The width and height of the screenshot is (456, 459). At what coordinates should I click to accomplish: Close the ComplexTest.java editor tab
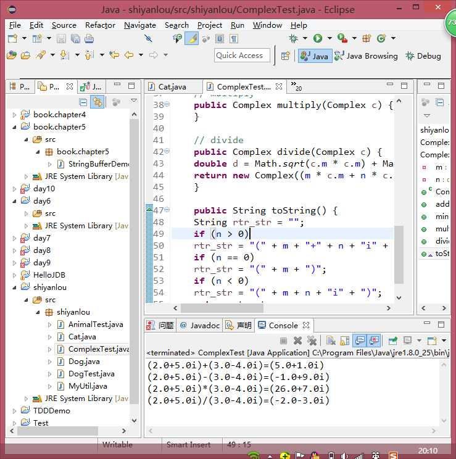[x=279, y=86]
